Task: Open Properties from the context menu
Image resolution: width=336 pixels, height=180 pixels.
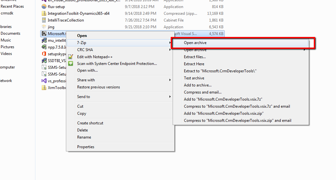Action: pos(121,147)
